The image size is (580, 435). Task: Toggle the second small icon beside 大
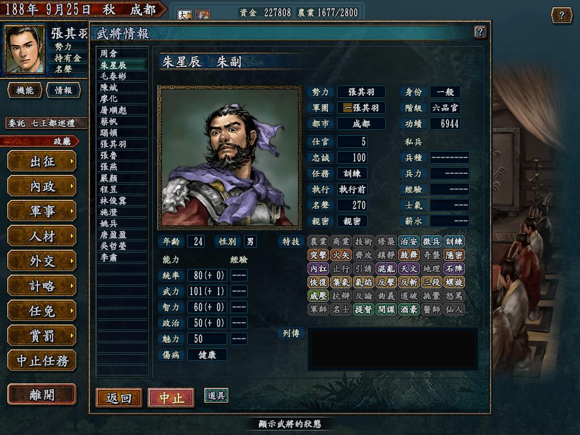click(x=202, y=14)
